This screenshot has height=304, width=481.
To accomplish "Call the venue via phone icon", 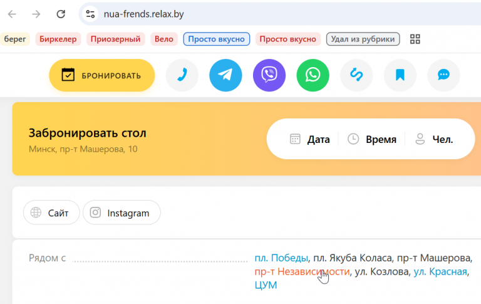I will [x=182, y=75].
